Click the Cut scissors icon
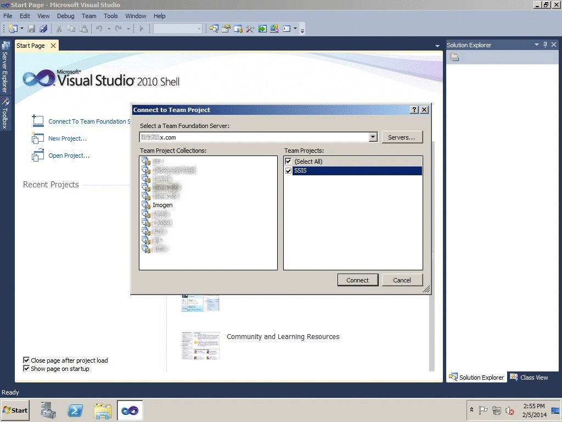The image size is (562, 422). click(x=59, y=29)
